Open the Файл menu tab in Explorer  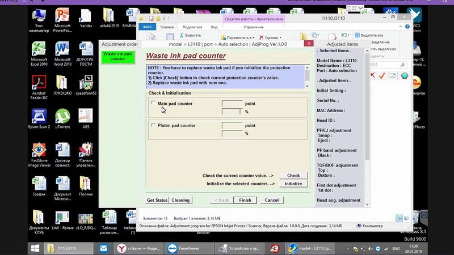tap(147, 27)
